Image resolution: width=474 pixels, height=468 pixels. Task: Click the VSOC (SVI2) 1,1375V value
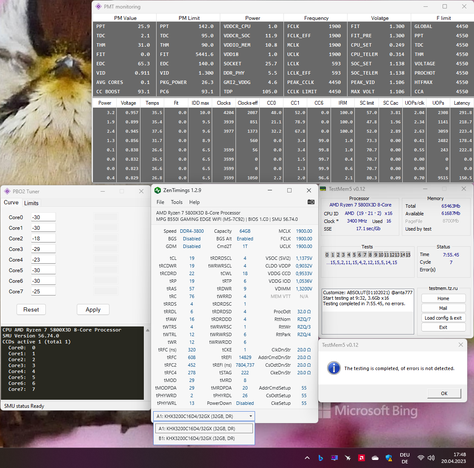(x=304, y=258)
